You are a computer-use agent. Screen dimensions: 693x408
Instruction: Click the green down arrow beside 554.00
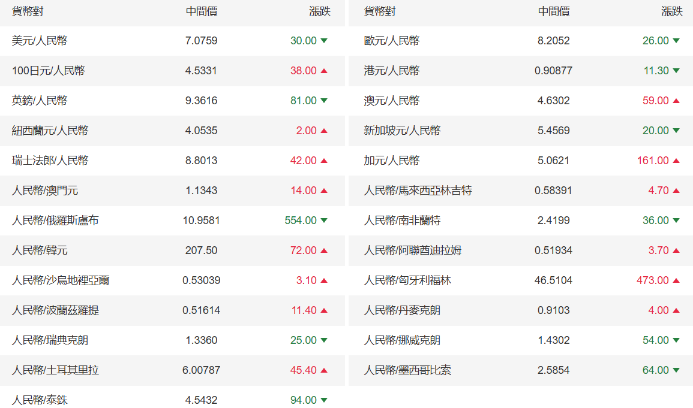[324, 220]
